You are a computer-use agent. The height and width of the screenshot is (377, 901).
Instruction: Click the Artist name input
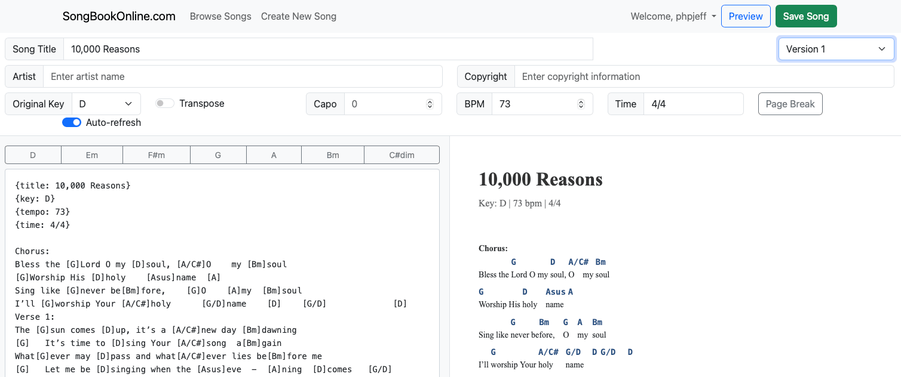pyautogui.click(x=243, y=76)
